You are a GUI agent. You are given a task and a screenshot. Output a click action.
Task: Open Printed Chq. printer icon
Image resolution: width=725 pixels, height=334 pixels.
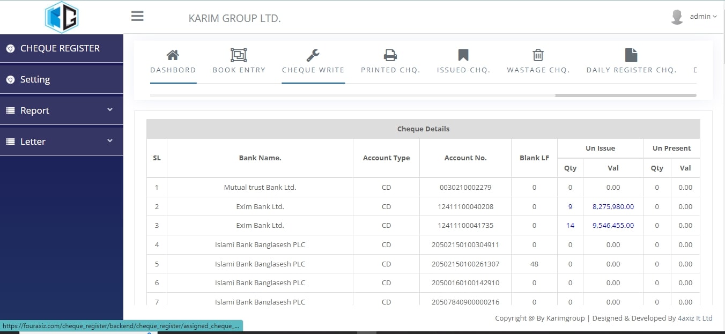pyautogui.click(x=390, y=55)
